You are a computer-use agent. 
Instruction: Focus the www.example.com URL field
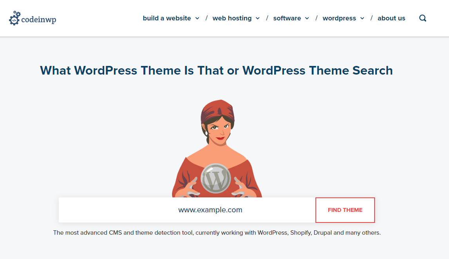click(x=187, y=210)
